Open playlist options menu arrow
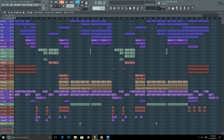The width and height of the screenshot is (224, 140). coord(2,13)
